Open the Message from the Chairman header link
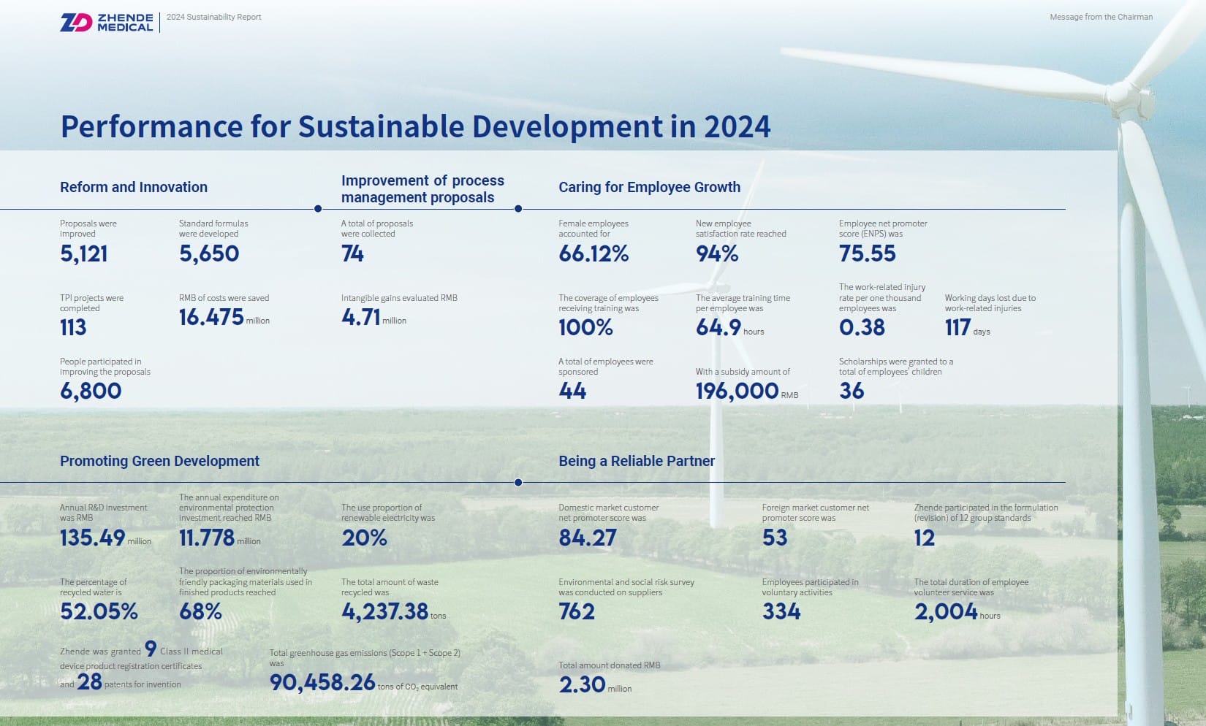1206x726 pixels. click(x=1101, y=17)
